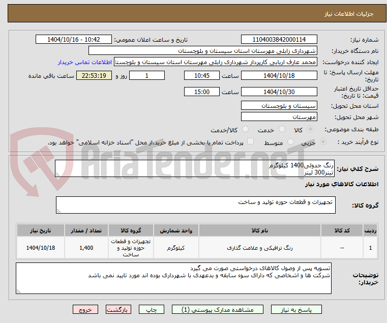Click the buyer notes text area
The height and width of the screenshot is (323, 387).
(173, 278)
